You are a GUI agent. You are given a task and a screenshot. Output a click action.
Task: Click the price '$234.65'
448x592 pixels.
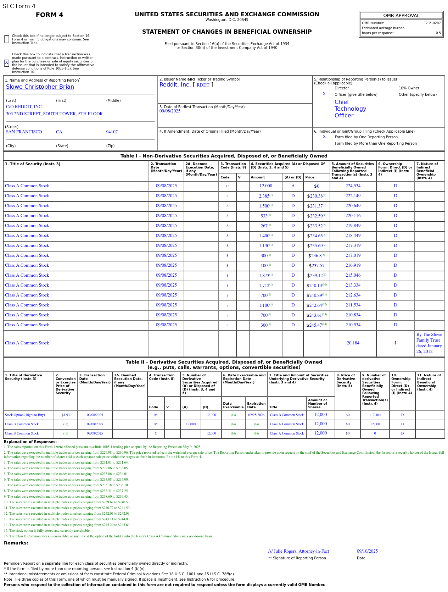(x=315, y=236)
